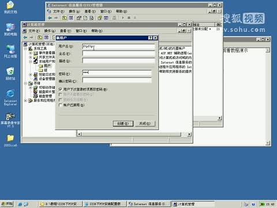Open 我的文档 desktop icon
277x208 pixels.
tap(10, 8)
